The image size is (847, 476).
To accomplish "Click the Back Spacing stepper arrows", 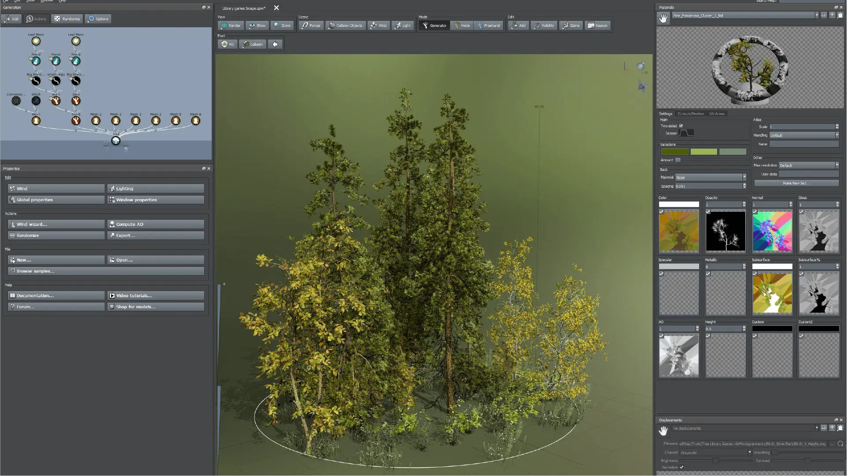I will coord(744,186).
